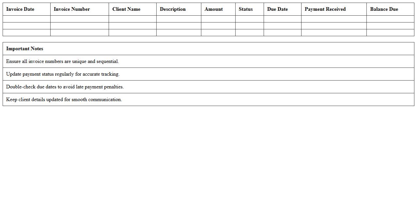Screen dimensions: 417x212
Task: Select first empty cell under Client Name
Action: tap(132, 19)
